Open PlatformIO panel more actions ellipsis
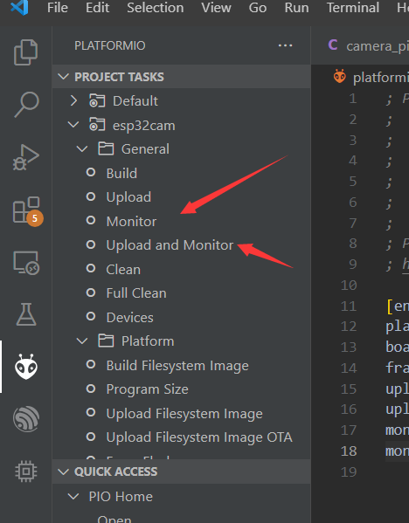The width and height of the screenshot is (409, 523). [285, 45]
